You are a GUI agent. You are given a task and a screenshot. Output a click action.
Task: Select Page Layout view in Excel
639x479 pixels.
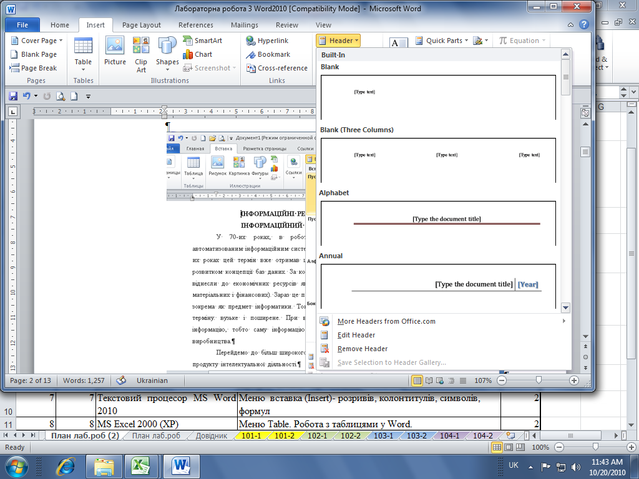[509, 447]
